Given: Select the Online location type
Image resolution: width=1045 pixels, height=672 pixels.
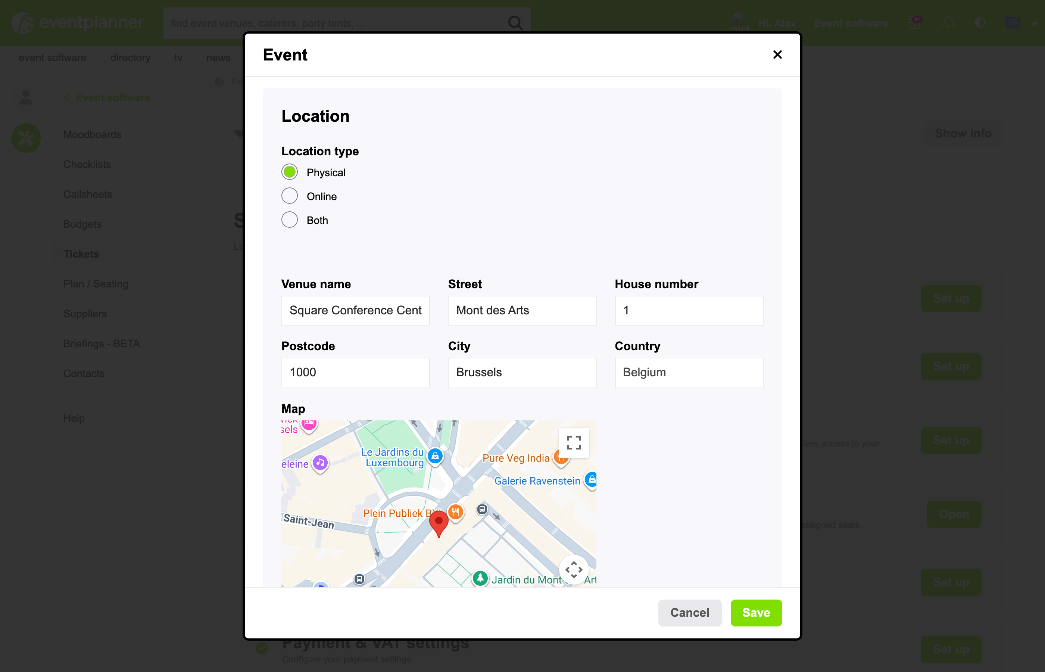Looking at the screenshot, I should click(x=290, y=196).
